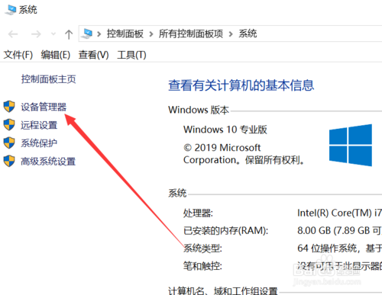Open the recent locations dropdown chevron

53,34
